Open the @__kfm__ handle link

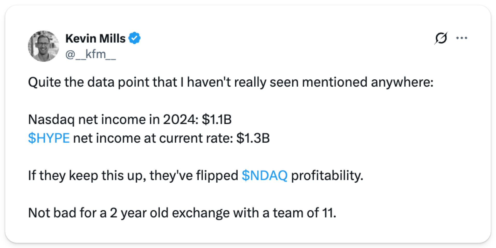(91, 54)
